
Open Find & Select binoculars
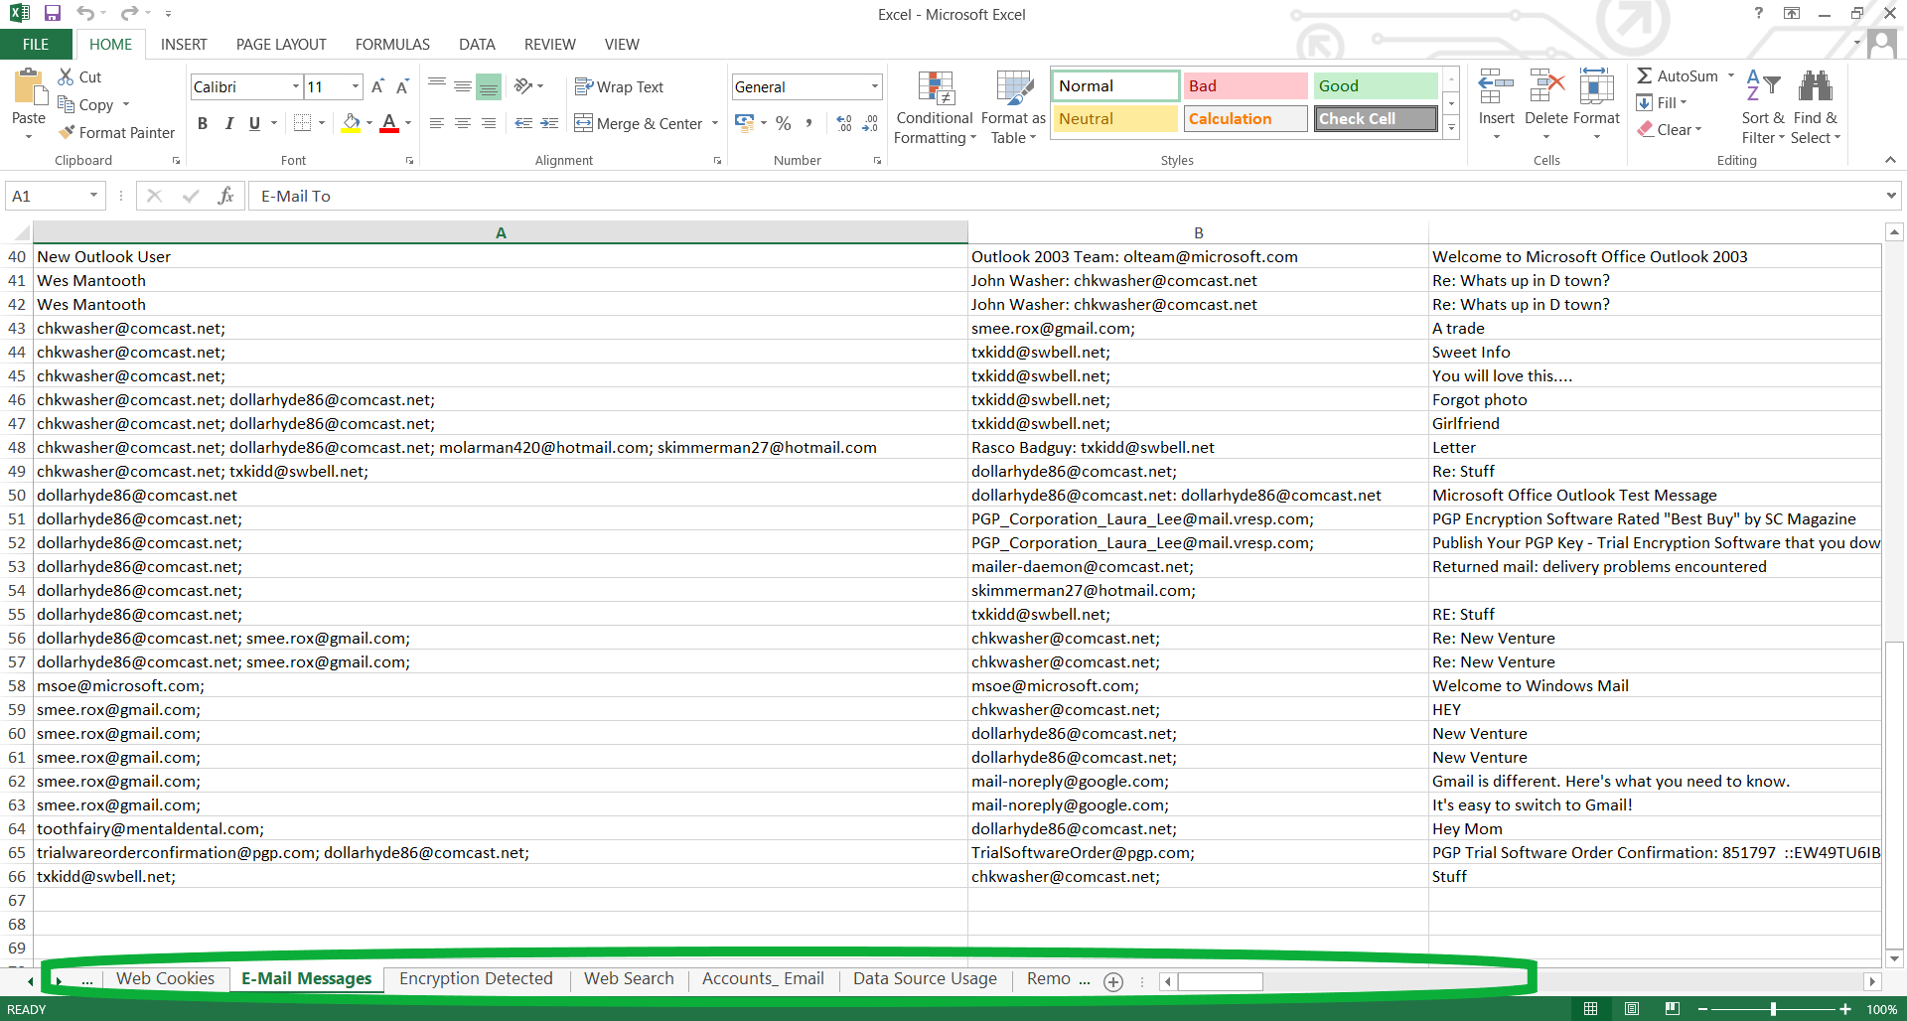pos(1816,107)
